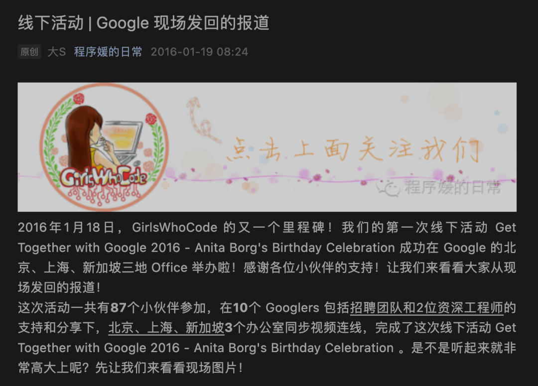
Task: Click the GirlsWhoCode circular logo
Action: [x=104, y=147]
